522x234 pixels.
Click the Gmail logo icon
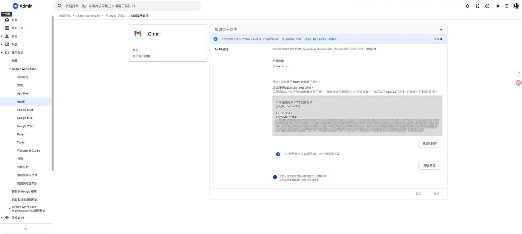pyautogui.click(x=138, y=33)
